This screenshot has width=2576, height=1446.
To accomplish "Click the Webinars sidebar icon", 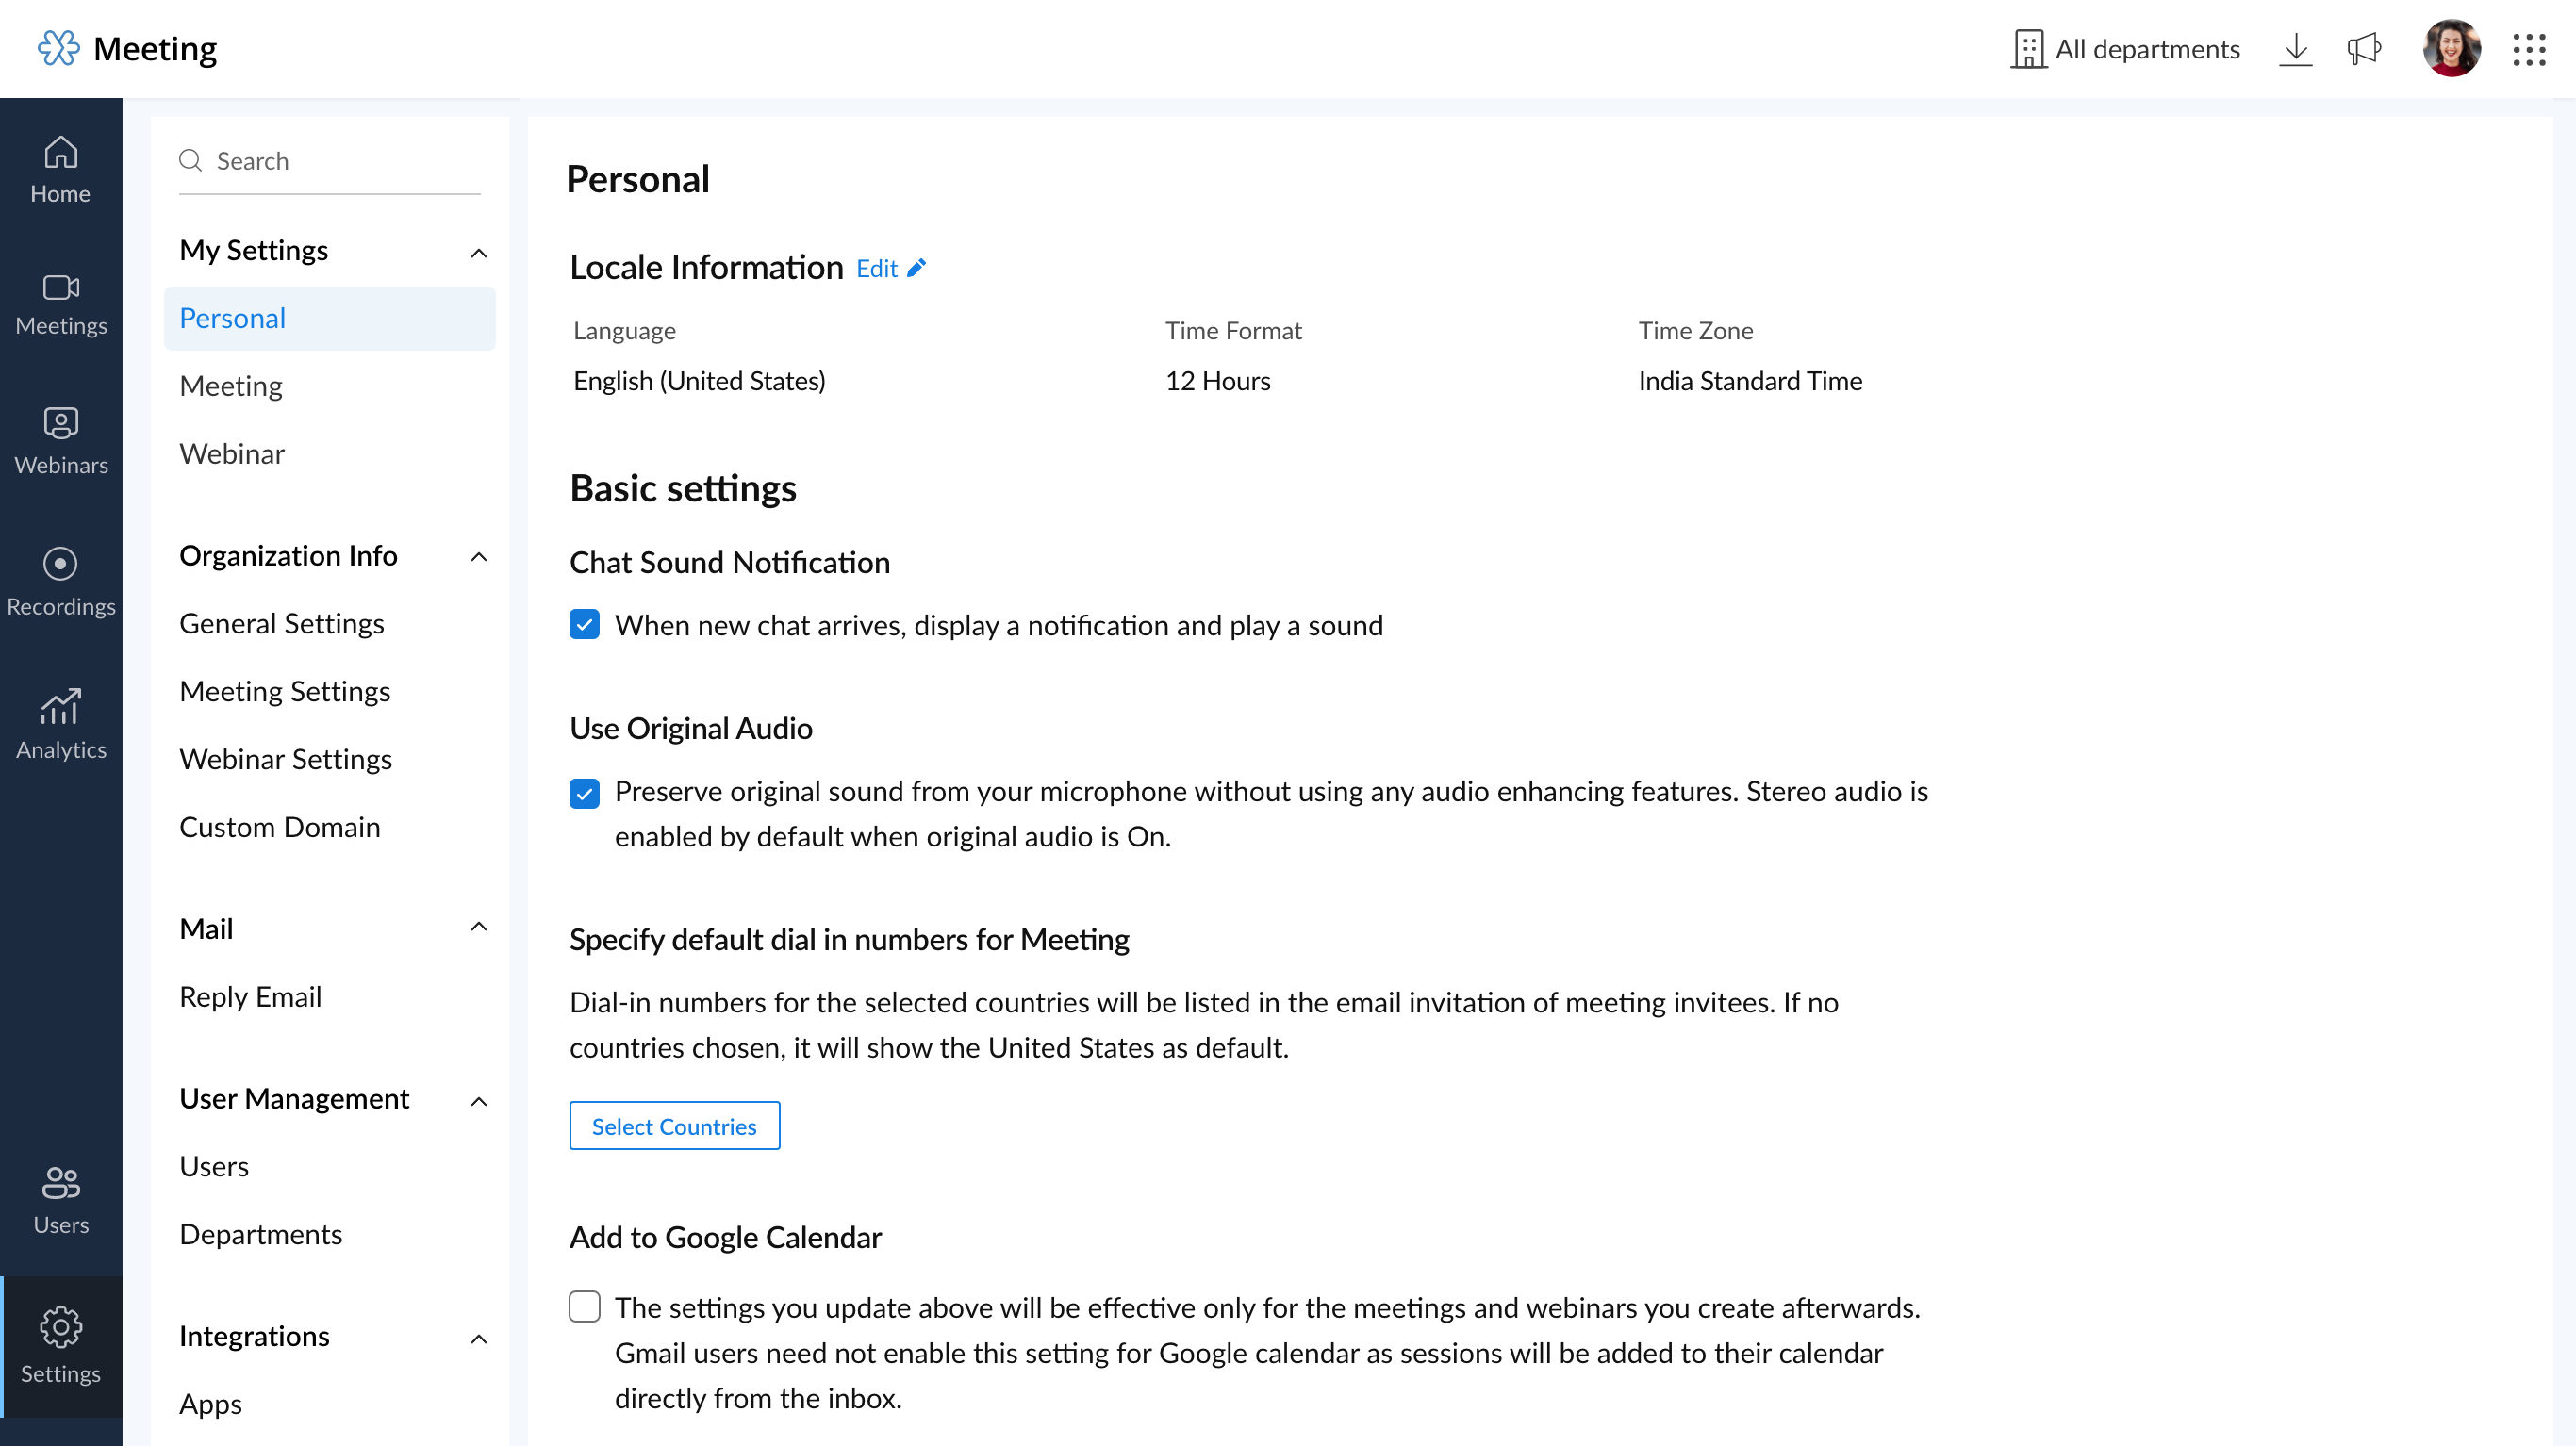I will (60, 438).
